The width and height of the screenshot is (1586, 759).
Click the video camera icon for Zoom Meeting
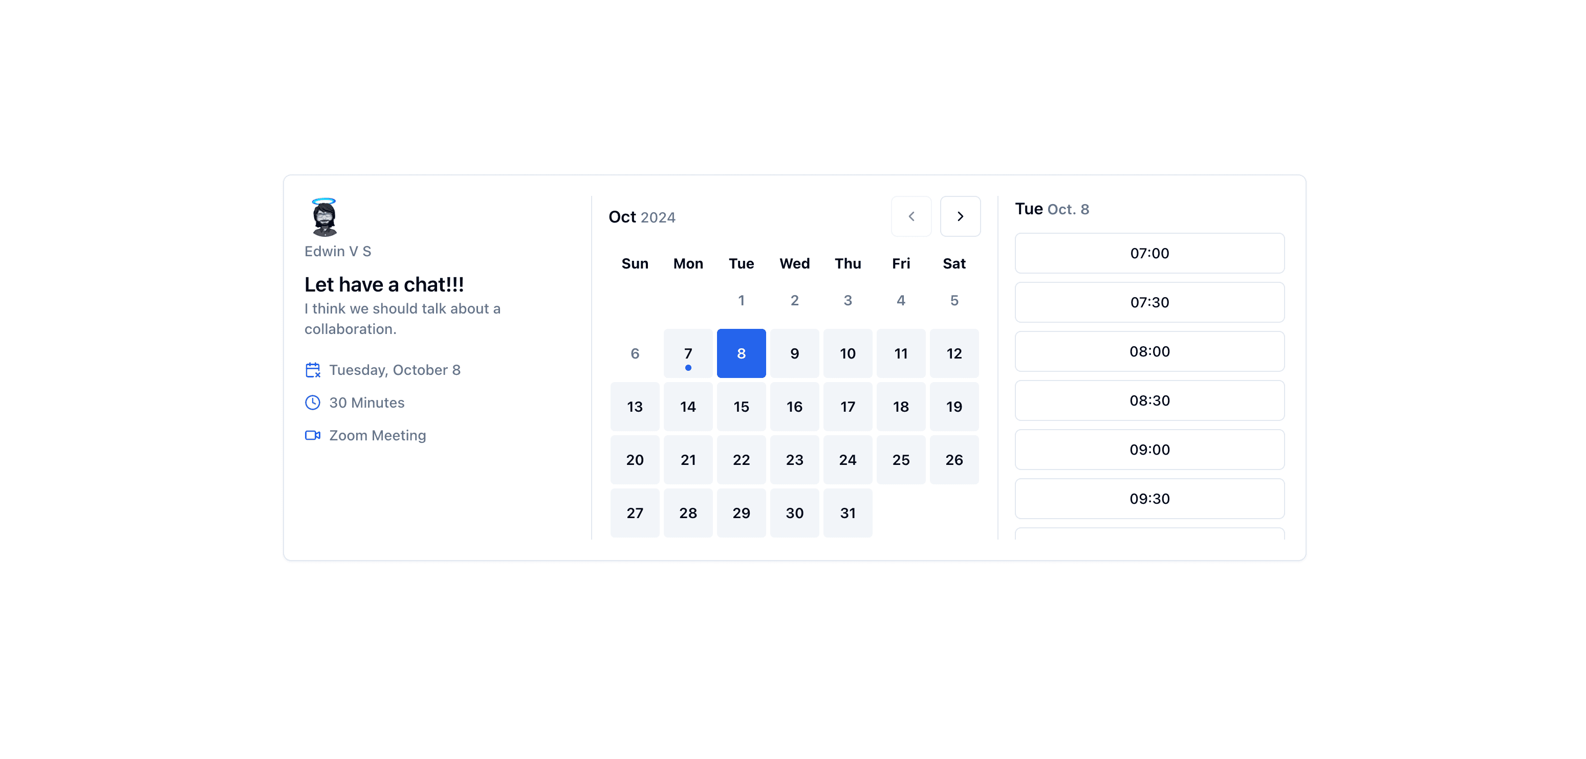point(313,435)
